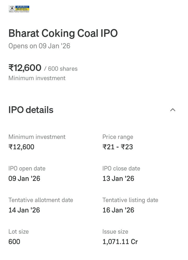188x260 pixels.
Task: Click the IPO open date label
Action: 27,169
